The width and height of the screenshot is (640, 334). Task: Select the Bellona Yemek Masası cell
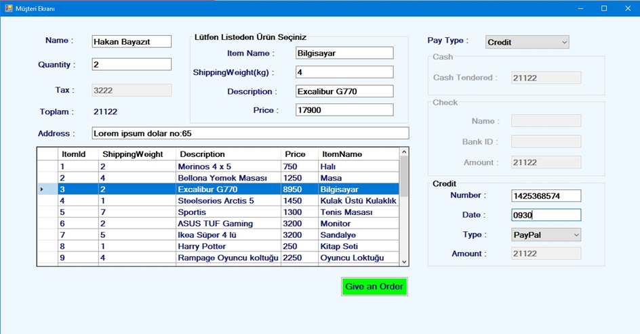(x=228, y=178)
